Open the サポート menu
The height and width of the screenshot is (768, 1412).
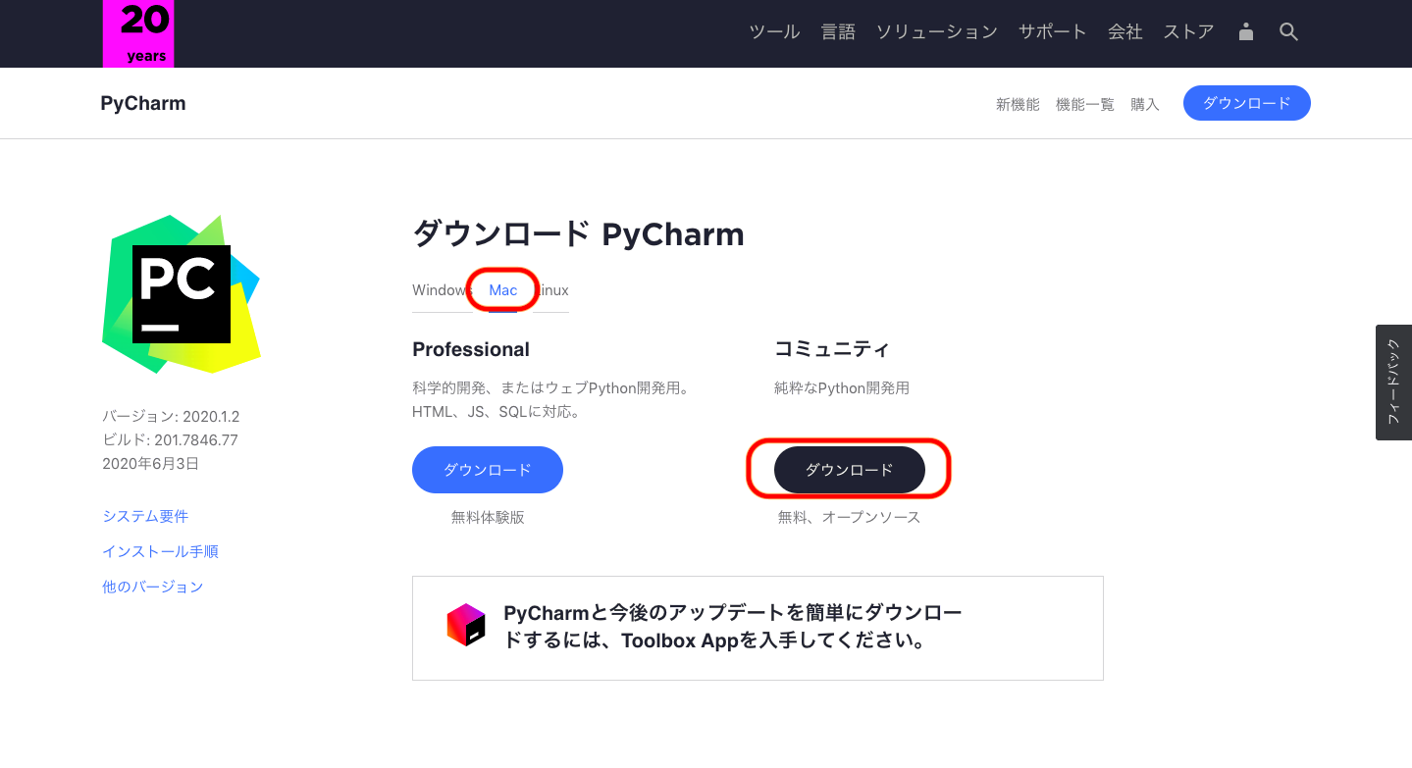pos(1052,31)
